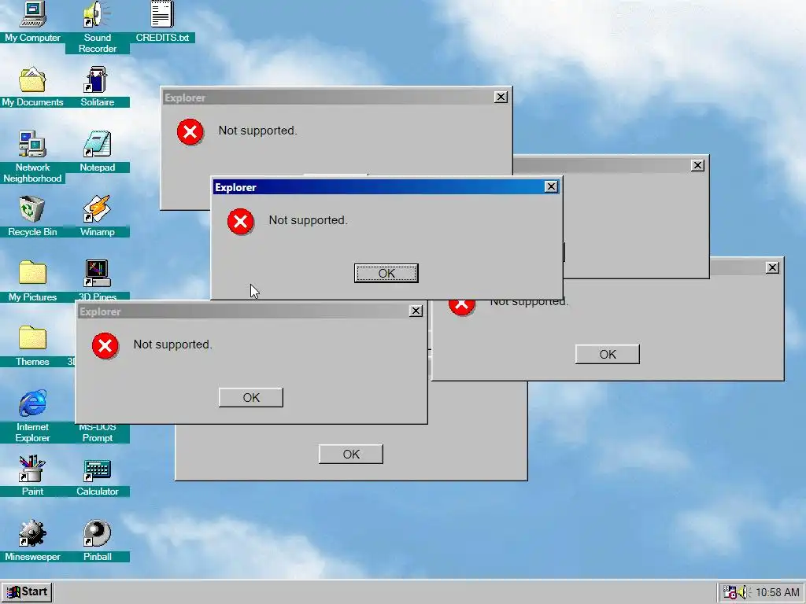Close the bottom-left Explorer dialog
Screen dimensions: 806x604
pos(416,311)
